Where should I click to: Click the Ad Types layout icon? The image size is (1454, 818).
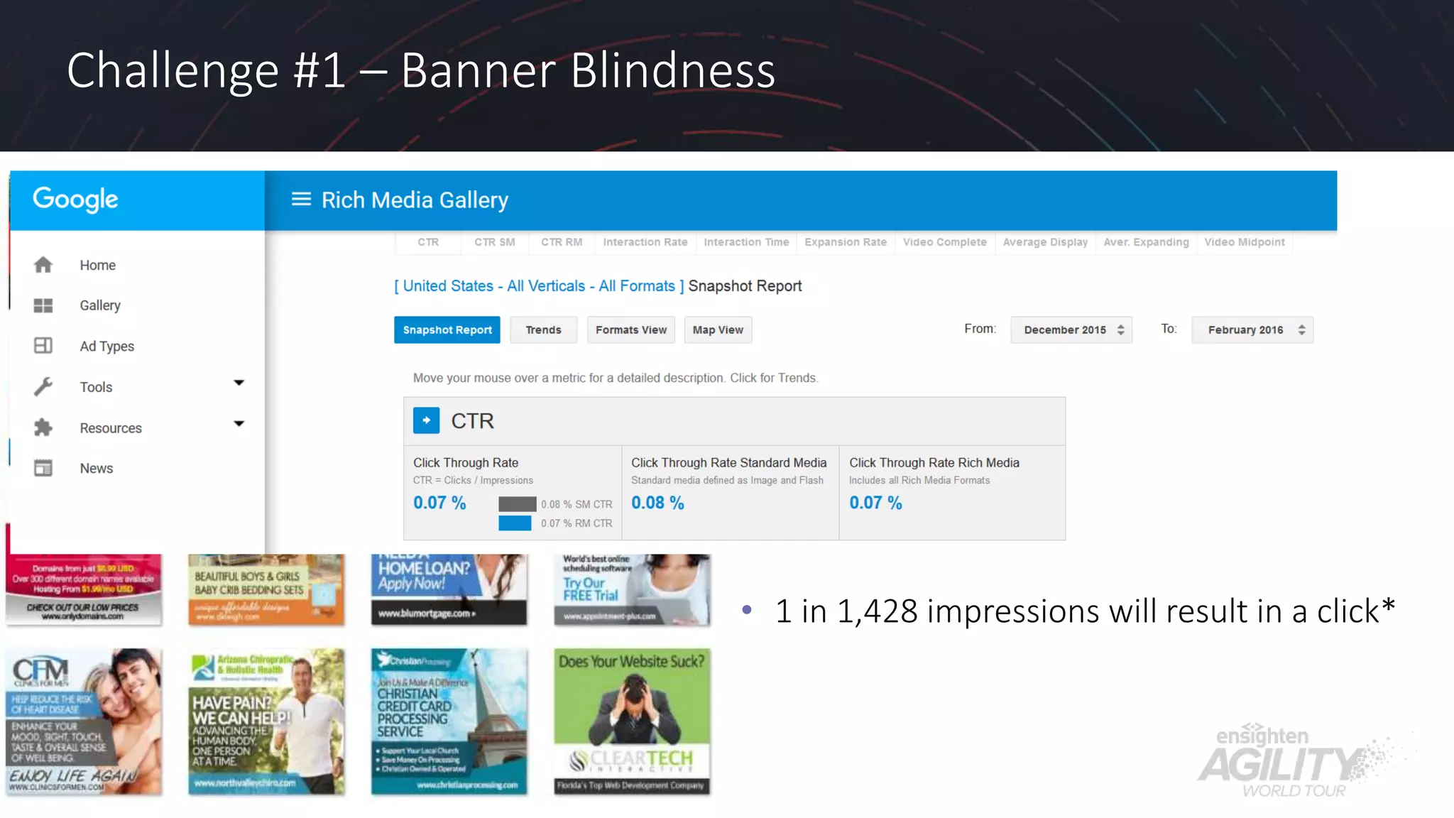pos(43,346)
